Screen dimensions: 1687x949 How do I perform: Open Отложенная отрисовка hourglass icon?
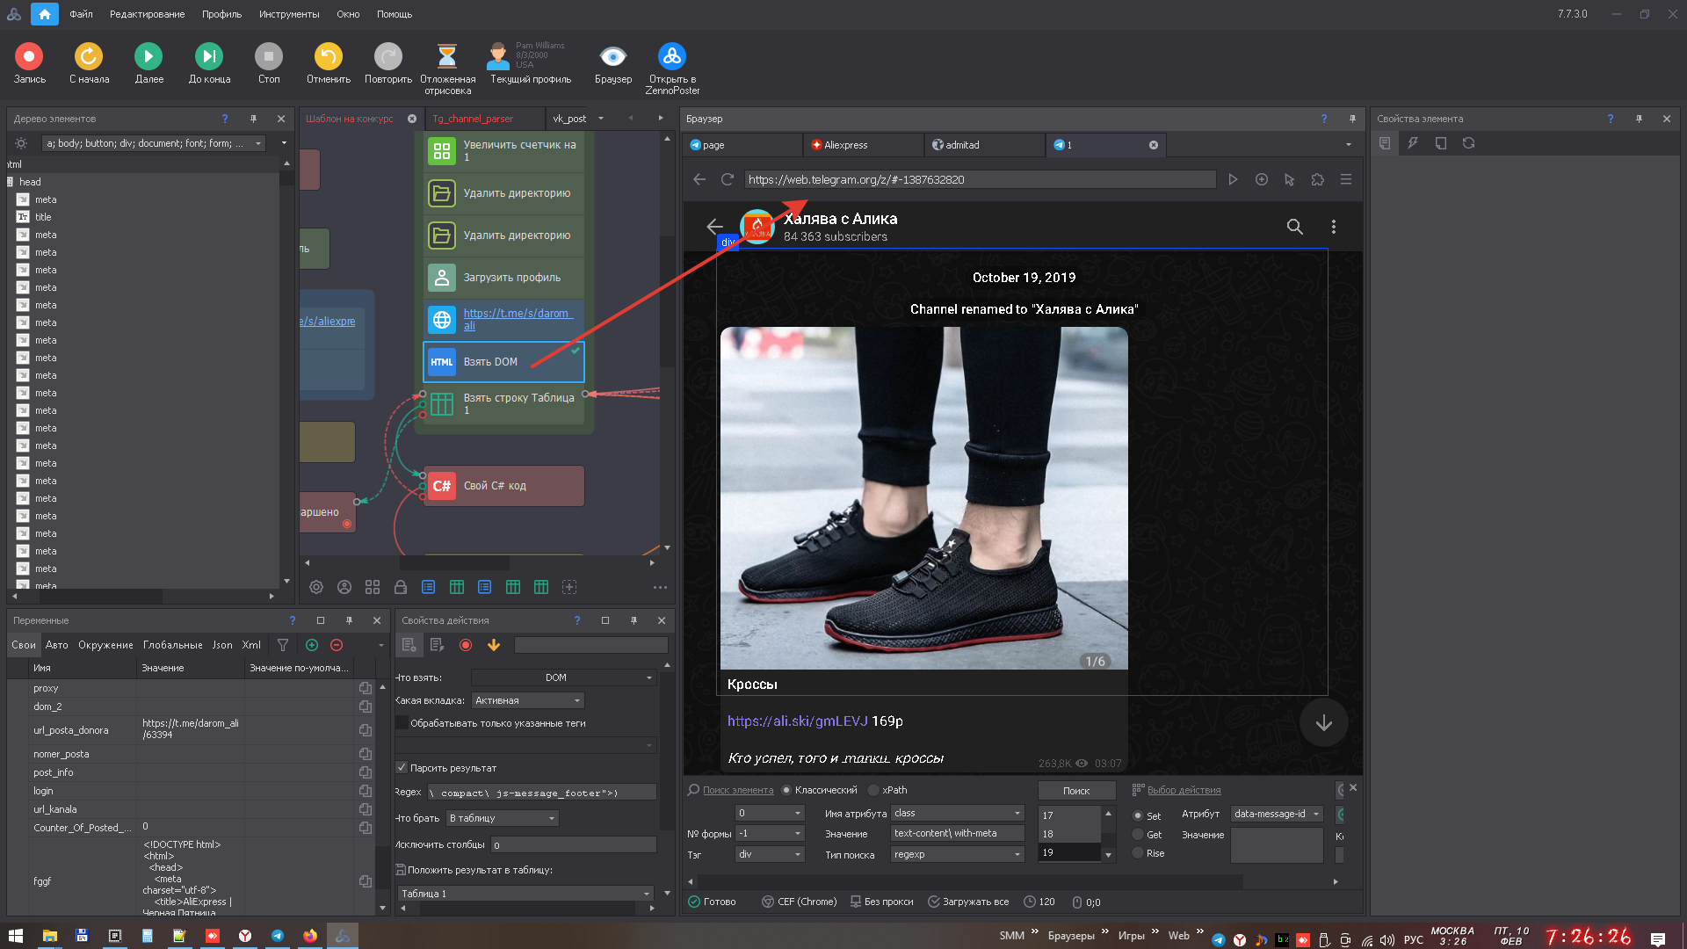point(447,56)
